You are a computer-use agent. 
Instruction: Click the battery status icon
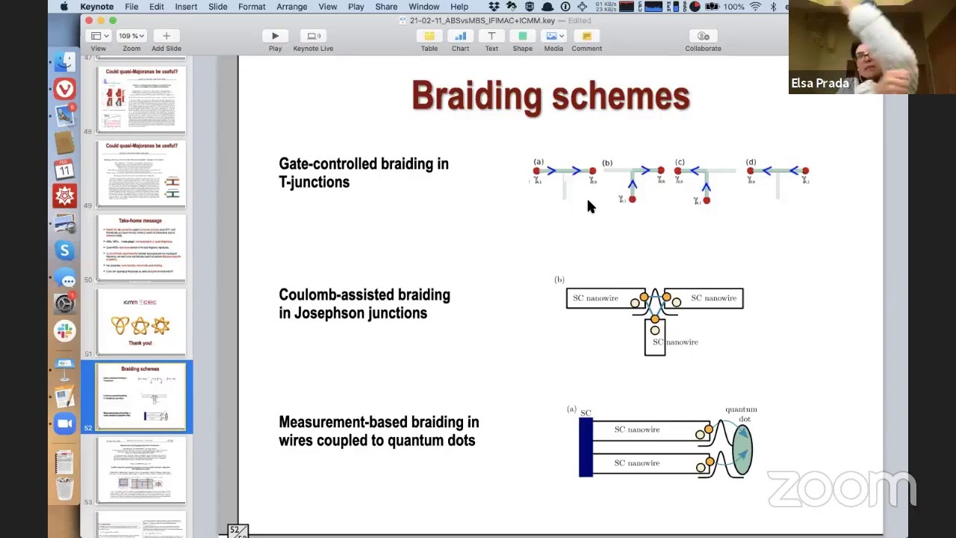pyautogui.click(x=713, y=7)
